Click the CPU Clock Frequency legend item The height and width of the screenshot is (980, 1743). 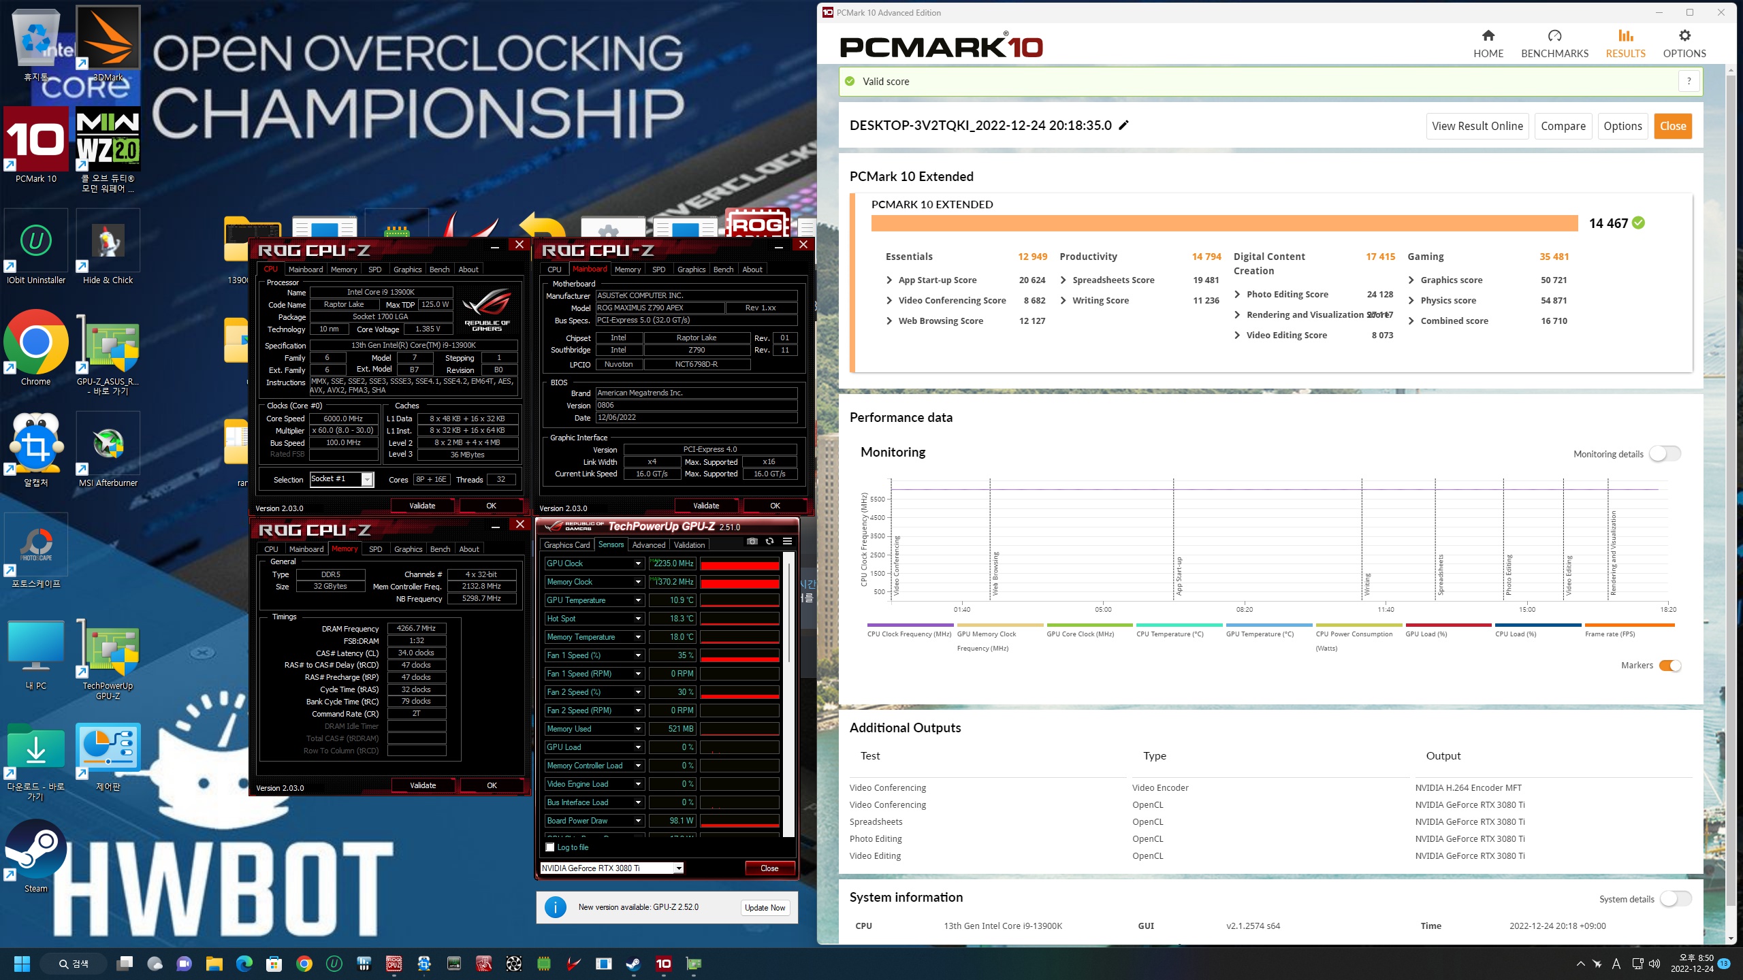[x=910, y=631]
